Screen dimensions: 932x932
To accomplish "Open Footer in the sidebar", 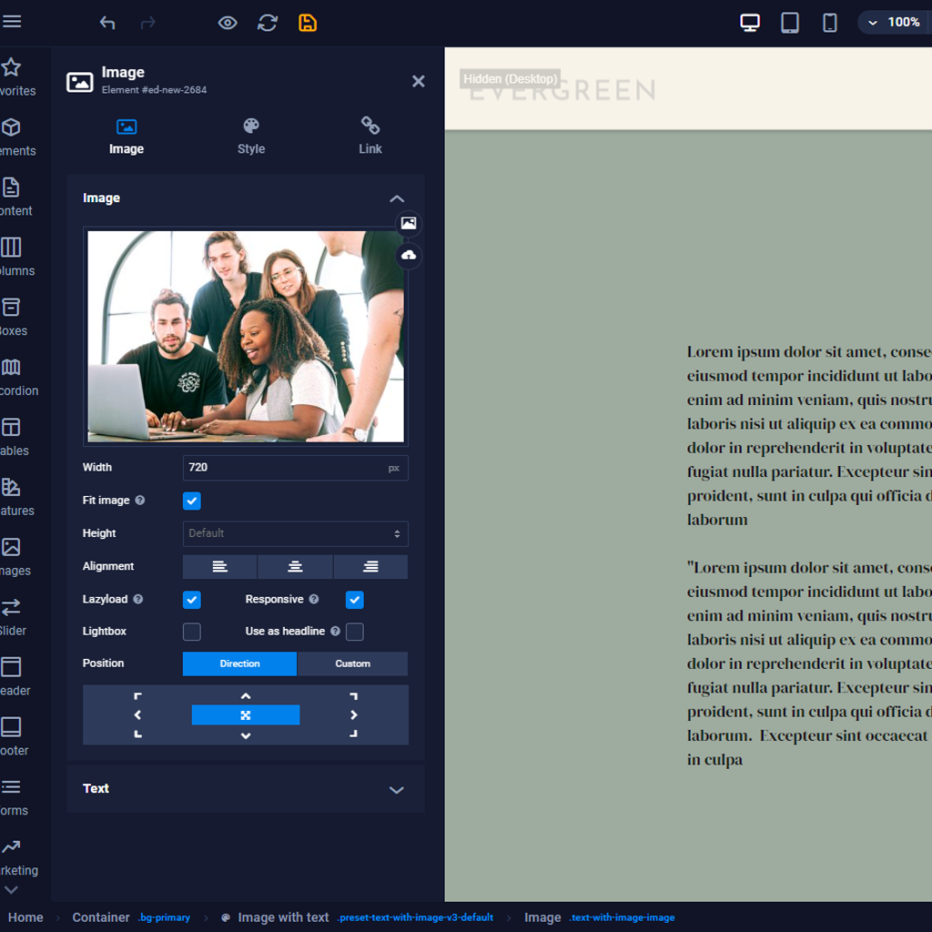I will pos(16,737).
